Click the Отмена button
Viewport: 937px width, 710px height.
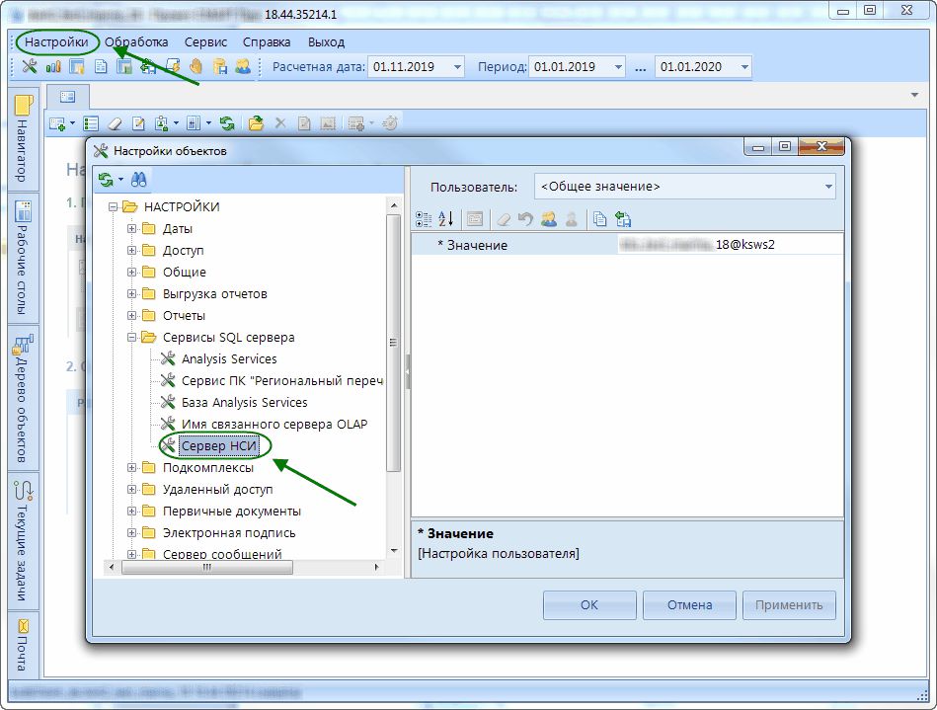689,605
